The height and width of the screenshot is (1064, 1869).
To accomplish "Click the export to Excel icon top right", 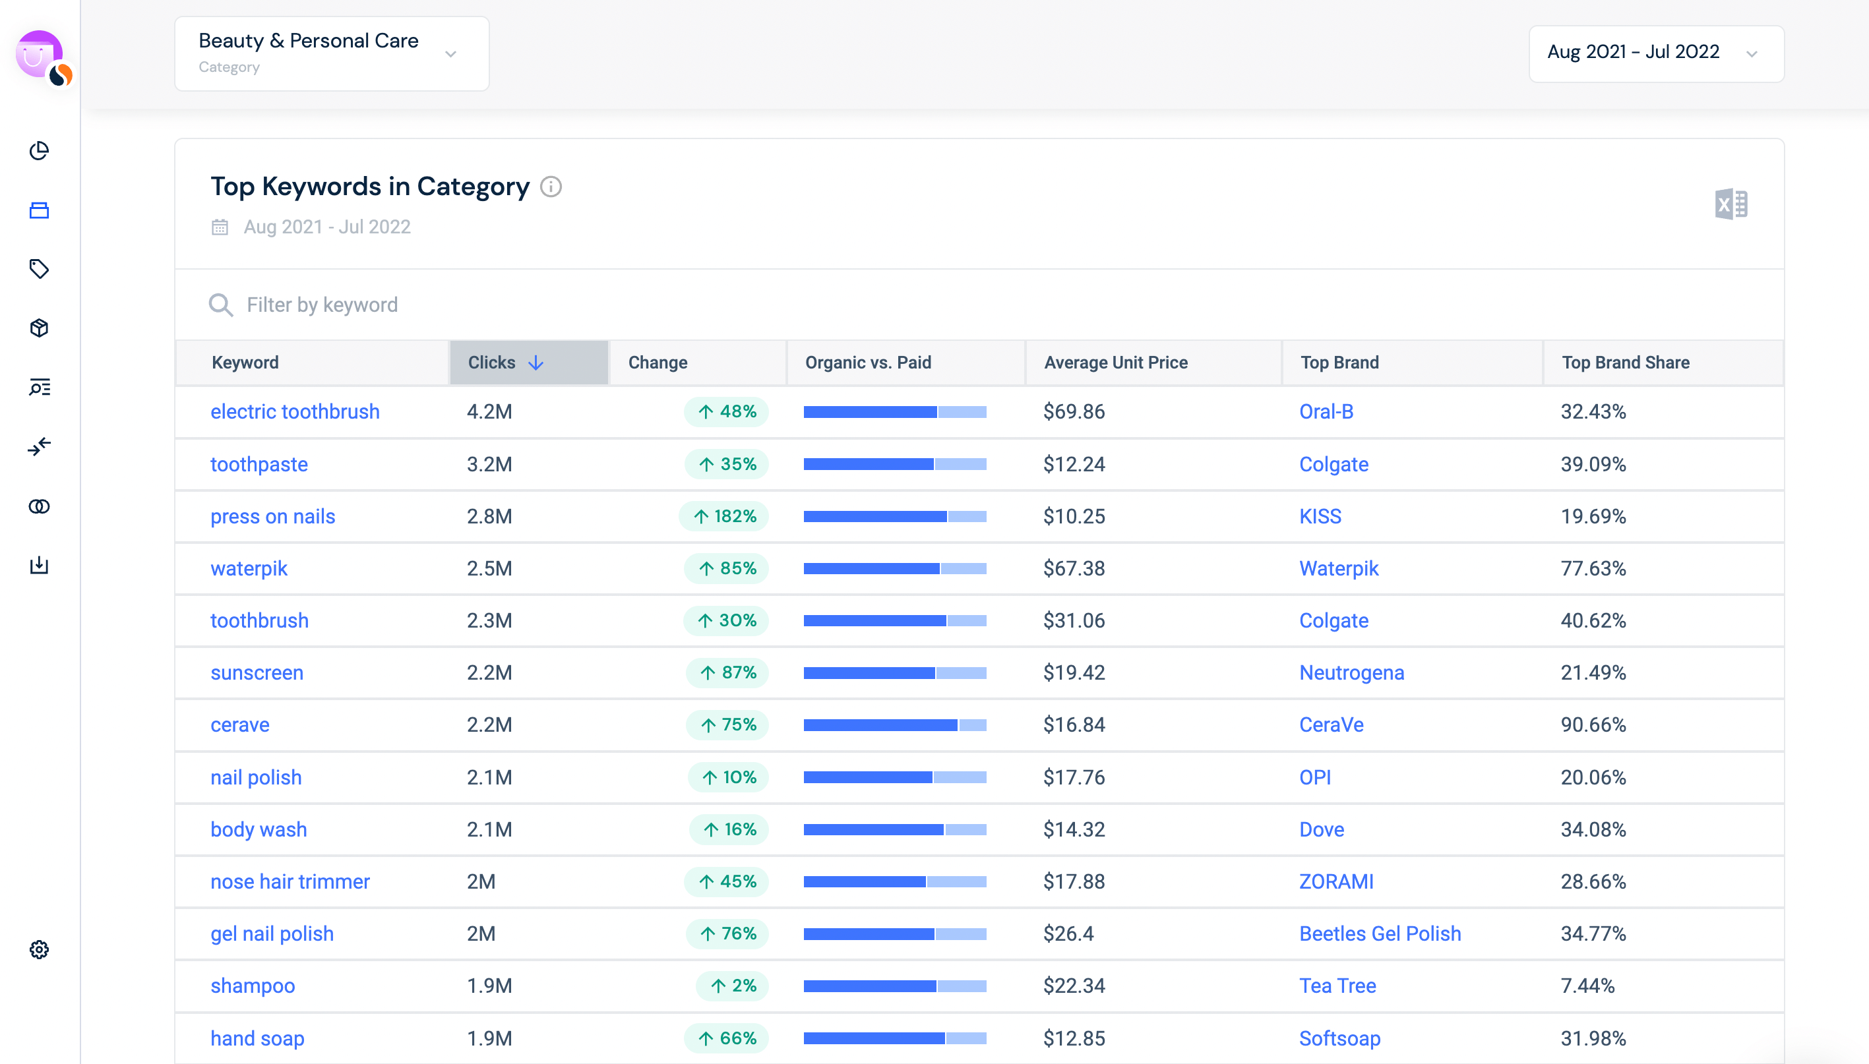I will 1731,203.
